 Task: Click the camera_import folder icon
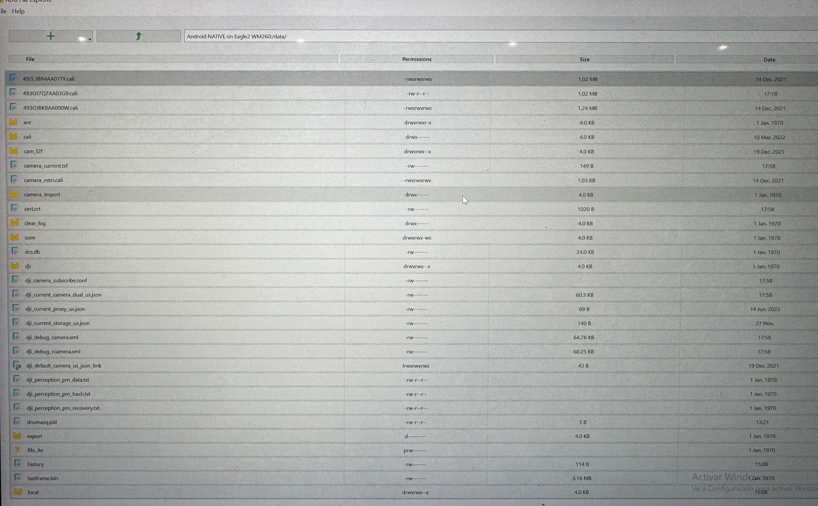(14, 194)
